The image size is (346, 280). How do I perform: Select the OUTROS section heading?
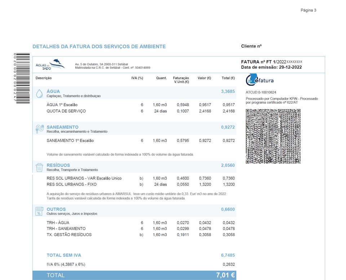(x=56, y=209)
